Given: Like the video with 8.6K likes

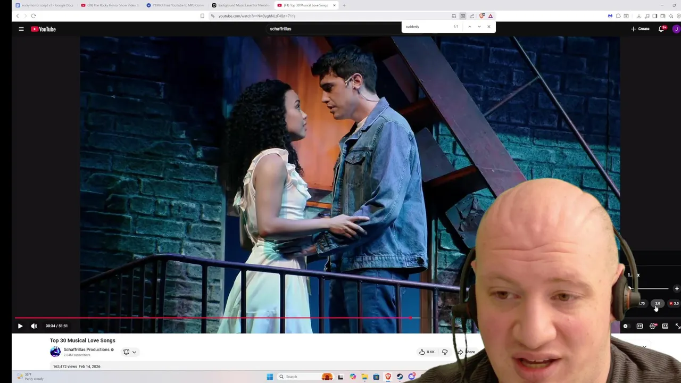Looking at the screenshot, I should pyautogui.click(x=427, y=352).
